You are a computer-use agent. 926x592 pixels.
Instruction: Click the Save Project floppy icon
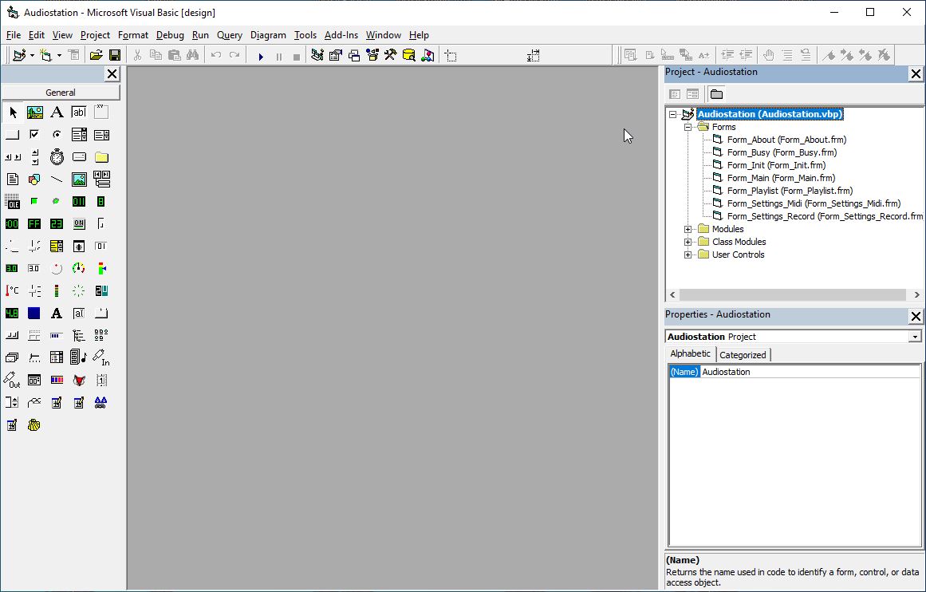[115, 56]
